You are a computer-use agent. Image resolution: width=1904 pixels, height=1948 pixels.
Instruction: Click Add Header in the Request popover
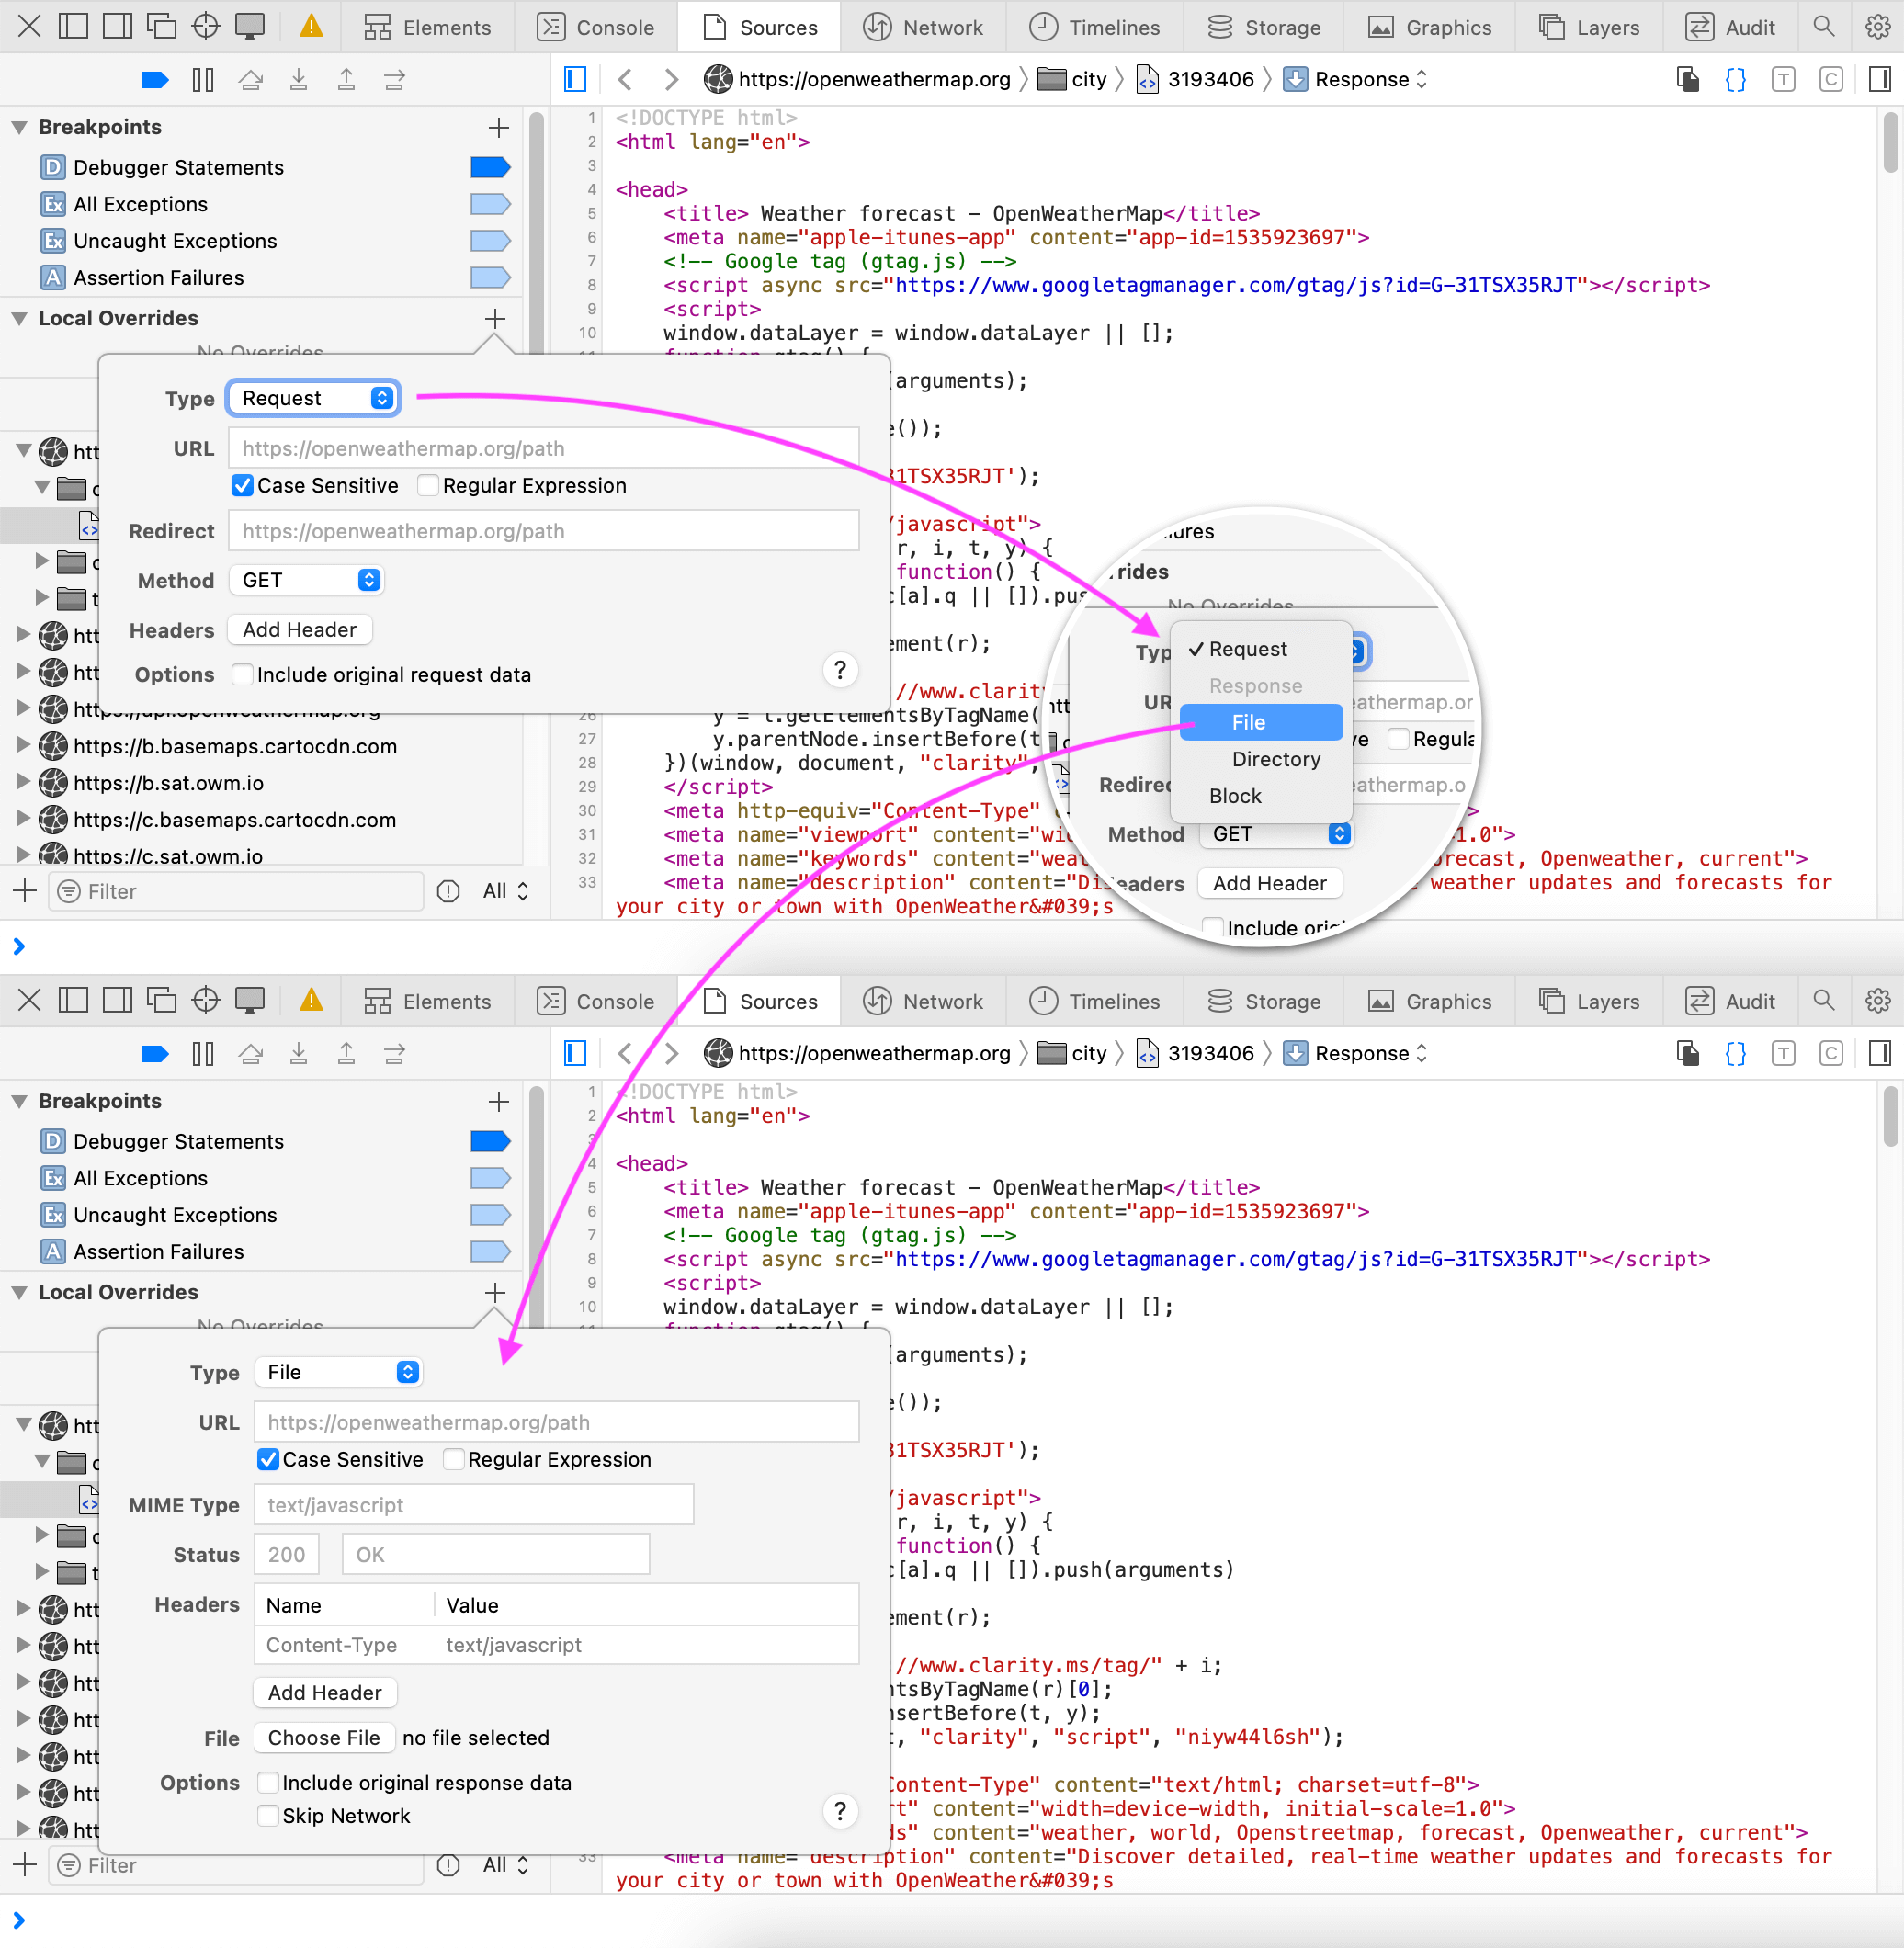(300, 630)
